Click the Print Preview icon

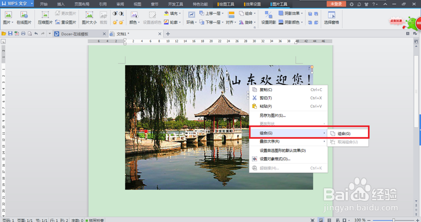[x=29, y=34]
